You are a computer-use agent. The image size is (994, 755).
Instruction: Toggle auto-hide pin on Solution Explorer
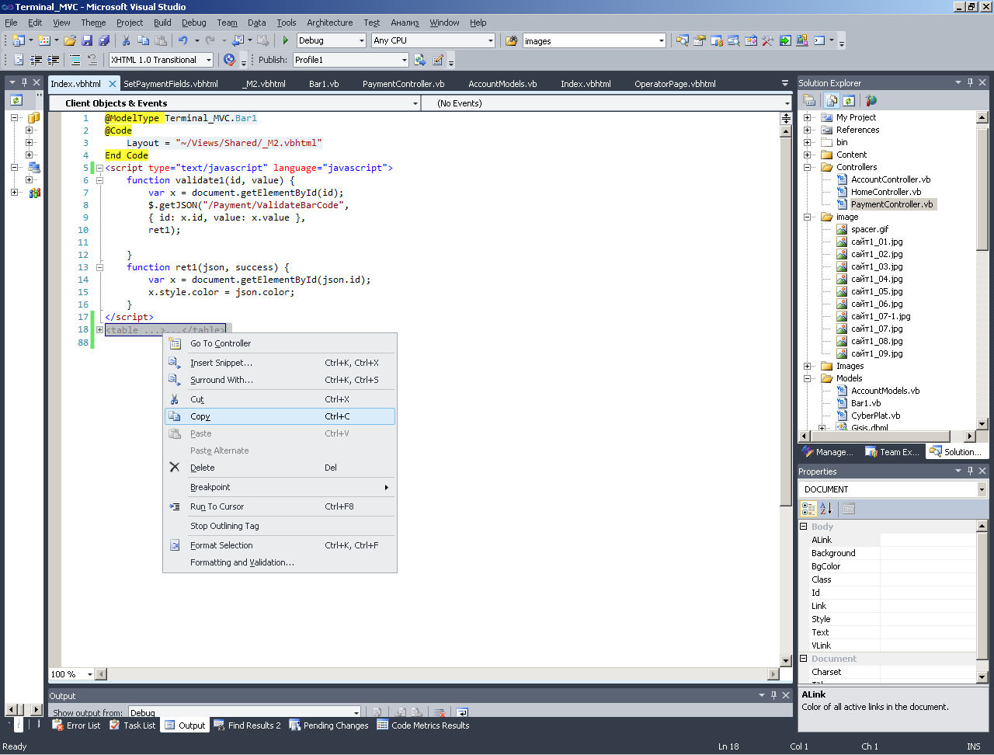pyautogui.click(x=970, y=82)
